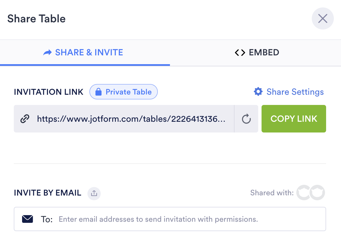The width and height of the screenshot is (341, 249).
Task: Click the Shared with label
Action: (272, 193)
